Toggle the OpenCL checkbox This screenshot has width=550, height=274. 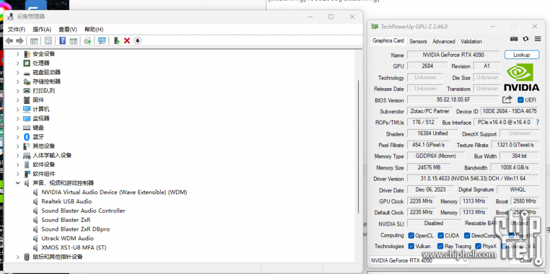411,235
